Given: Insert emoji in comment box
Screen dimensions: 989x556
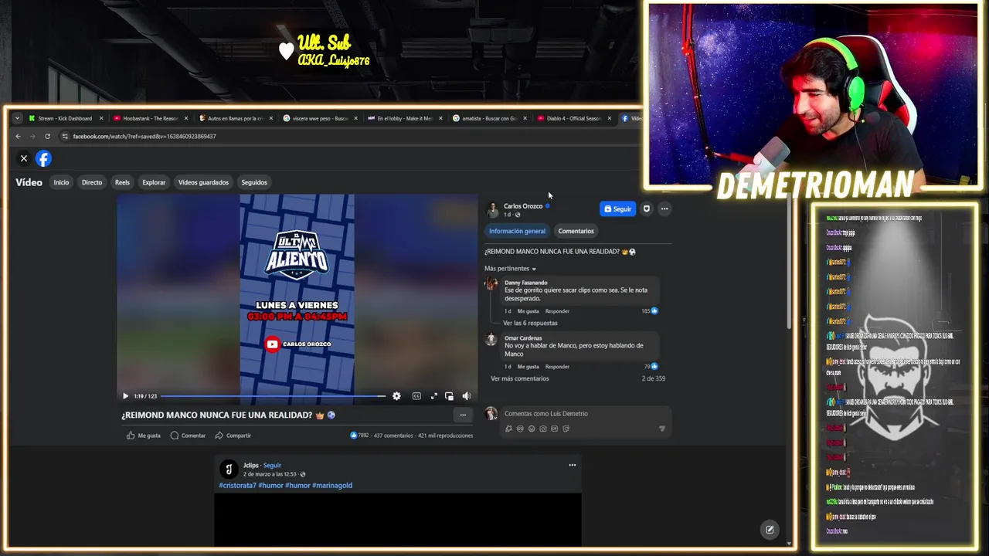Looking at the screenshot, I should [532, 429].
